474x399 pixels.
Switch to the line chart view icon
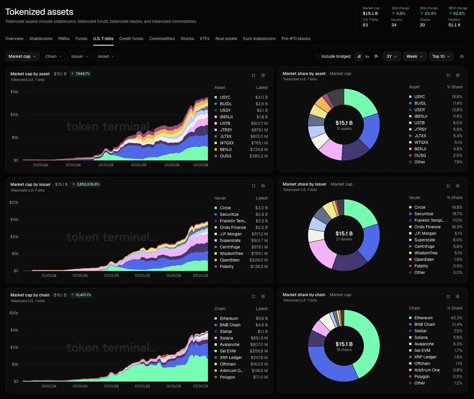[x=367, y=56]
